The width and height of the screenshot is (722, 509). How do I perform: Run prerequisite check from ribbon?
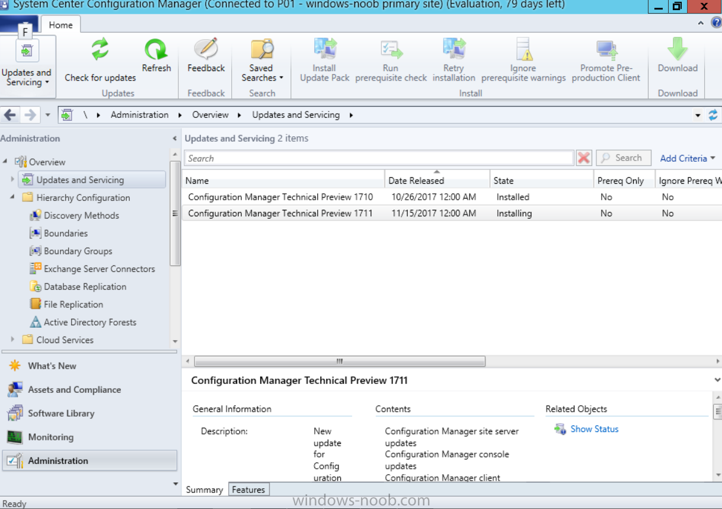[x=391, y=60]
